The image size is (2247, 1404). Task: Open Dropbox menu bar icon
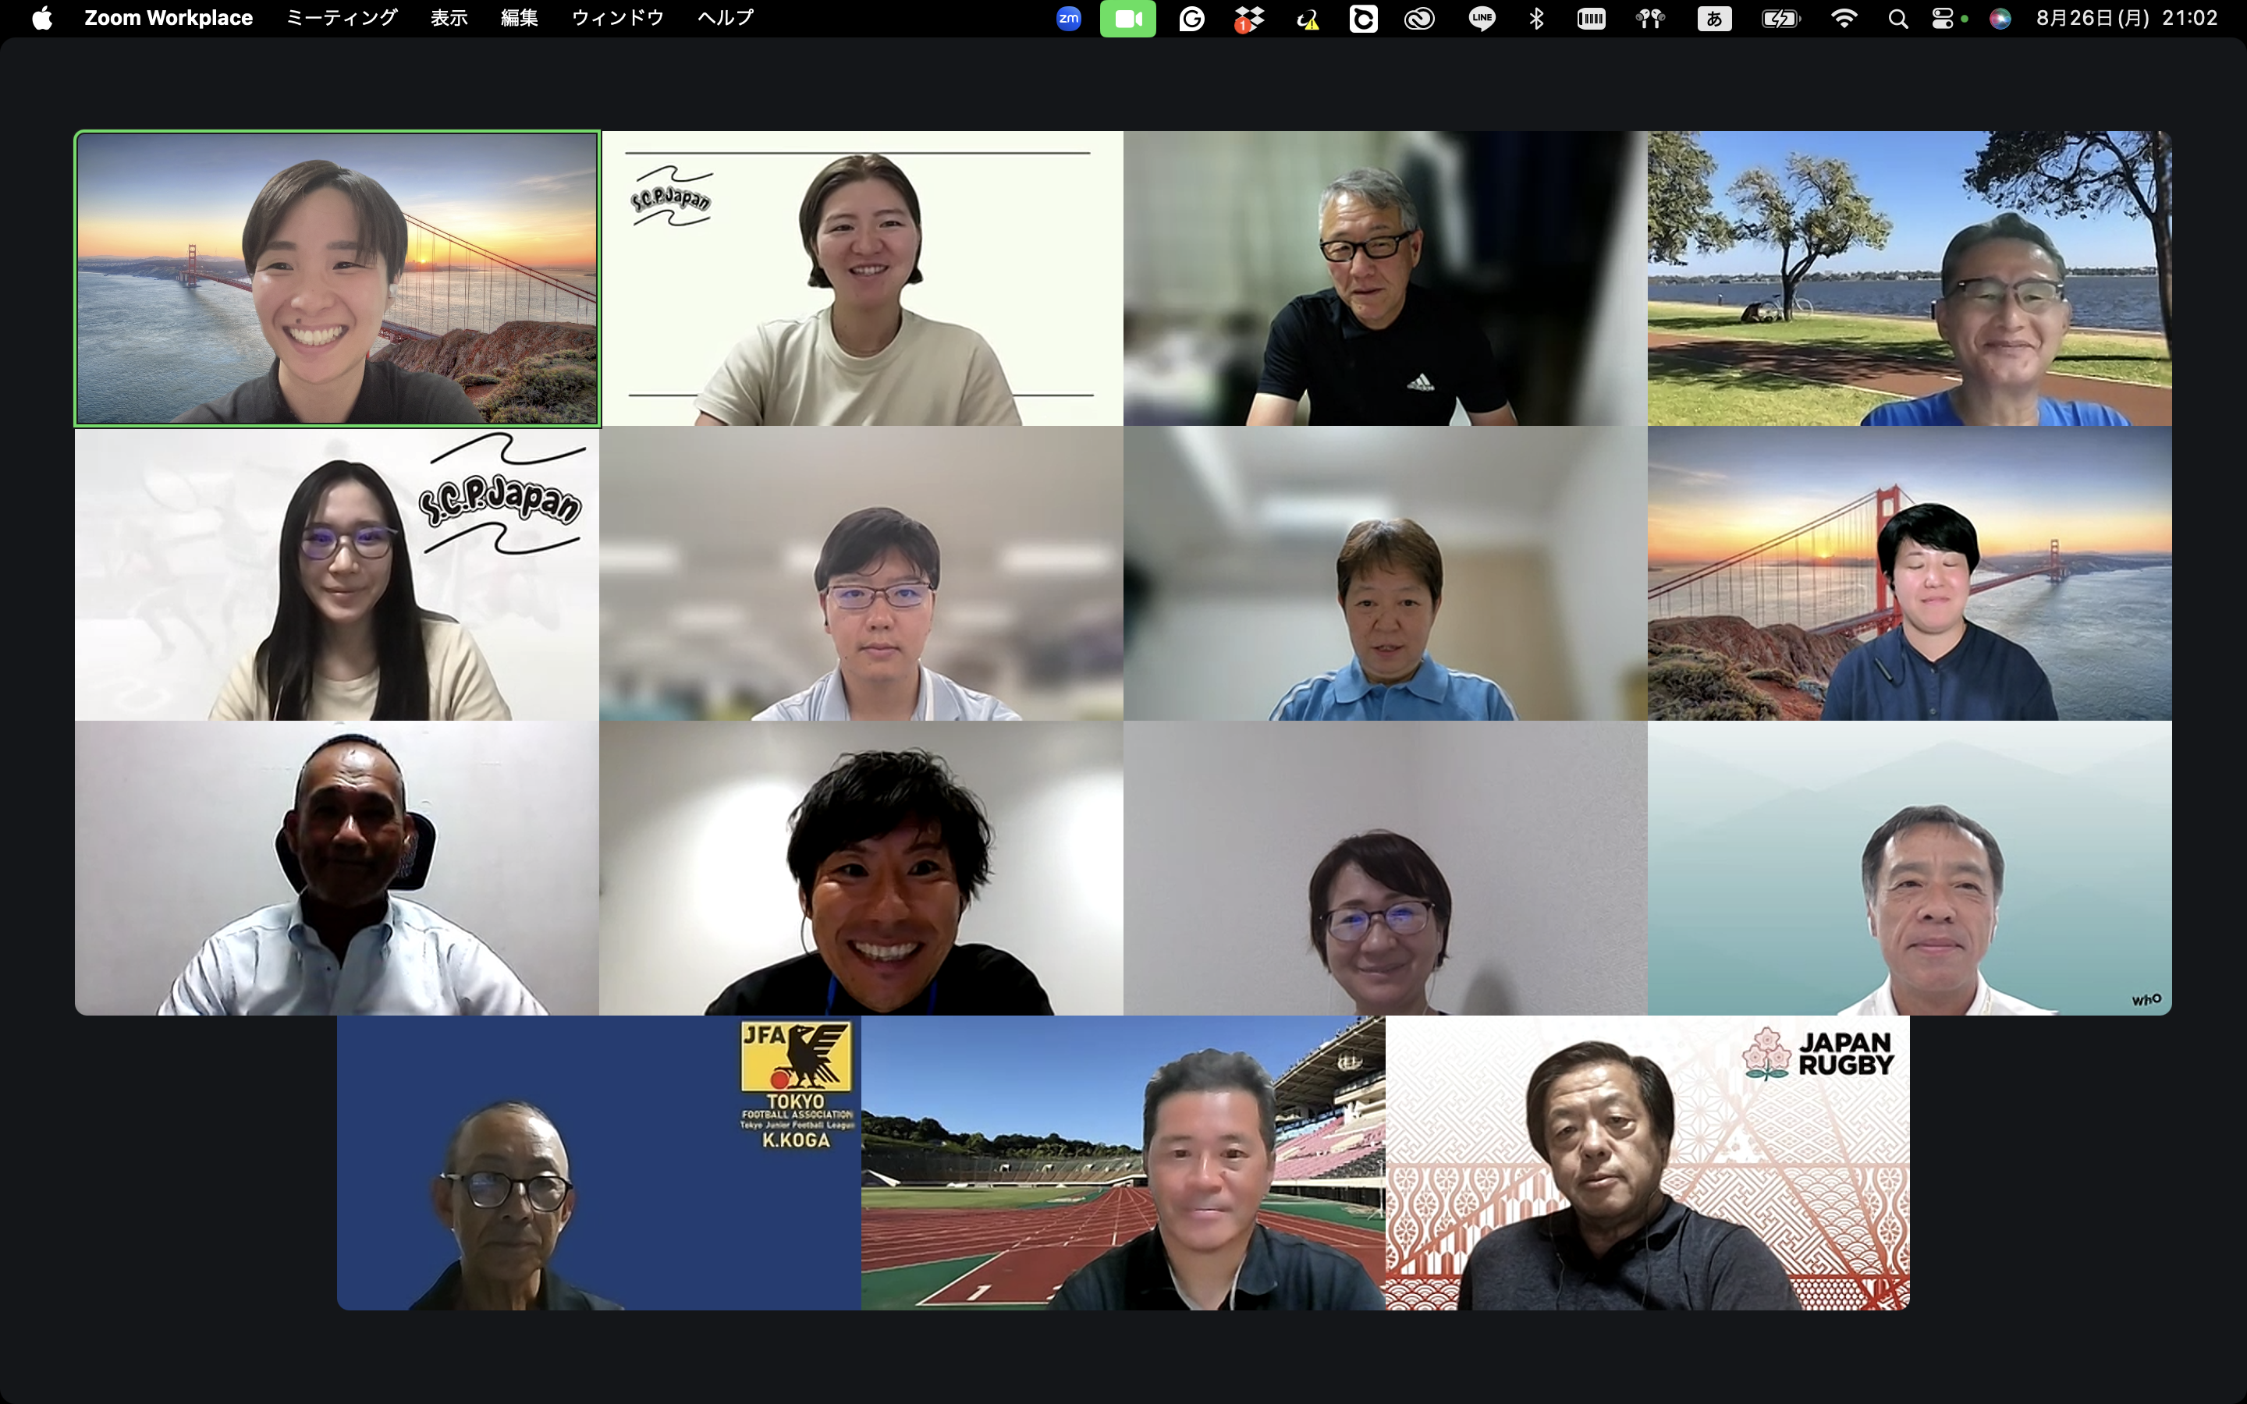point(1249,19)
